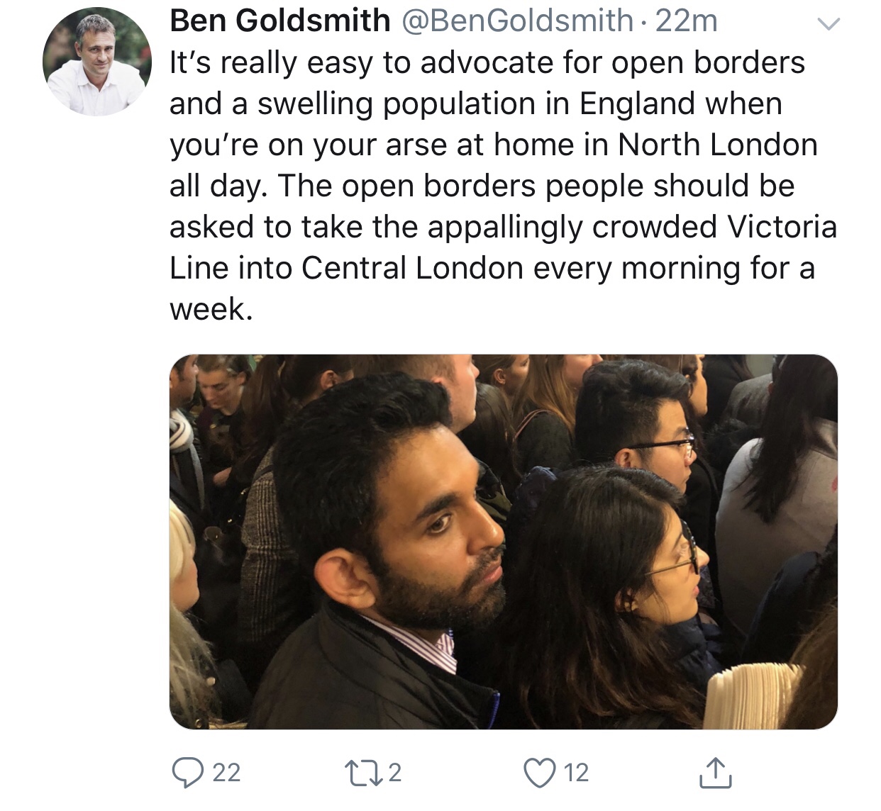Click the 12 likes count
Screen dimensions: 881x811
[x=576, y=772]
